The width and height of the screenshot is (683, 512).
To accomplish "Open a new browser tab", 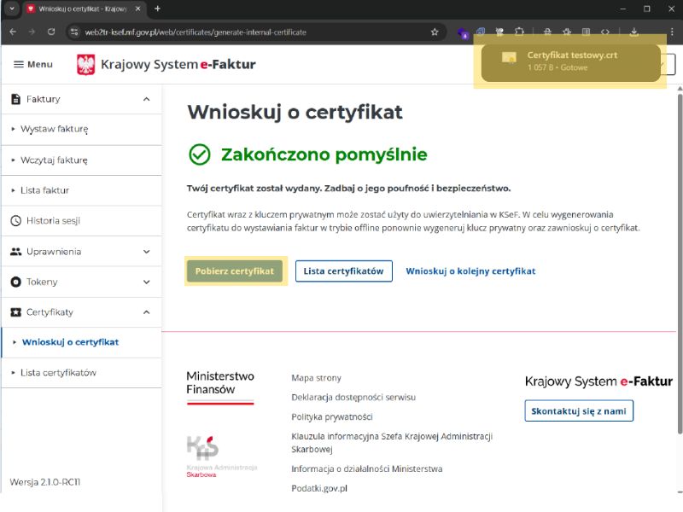I will pos(157,9).
